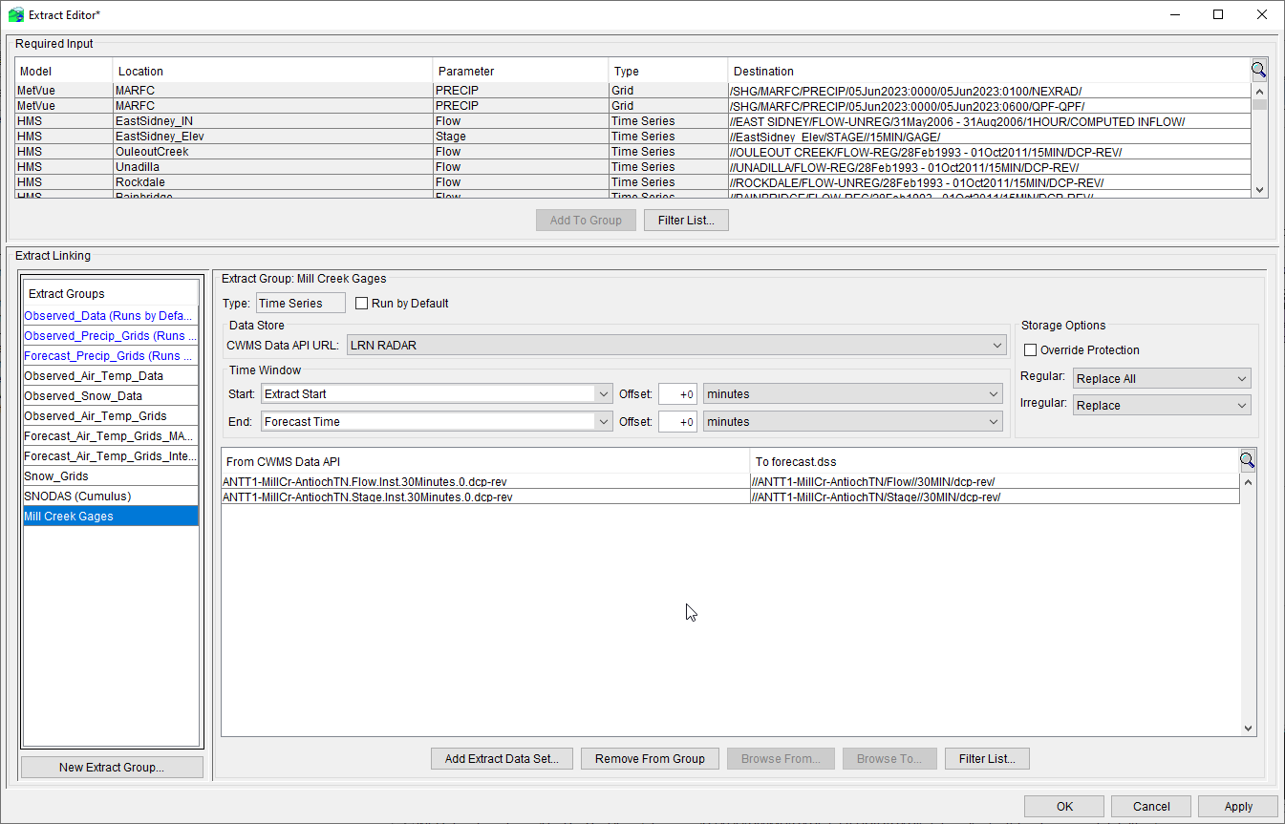Viewport: 1285px width, 824px height.
Task: Click the New Extract Group button
Action: point(111,767)
